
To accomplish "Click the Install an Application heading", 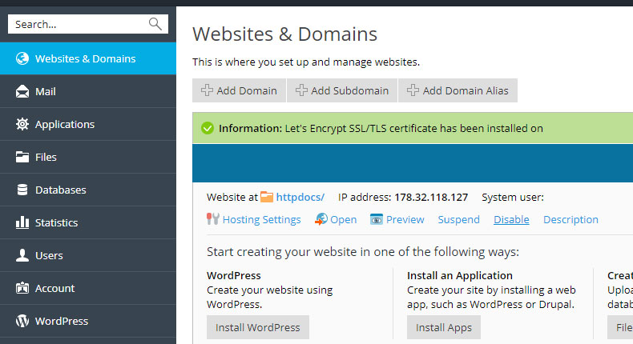I will click(460, 275).
